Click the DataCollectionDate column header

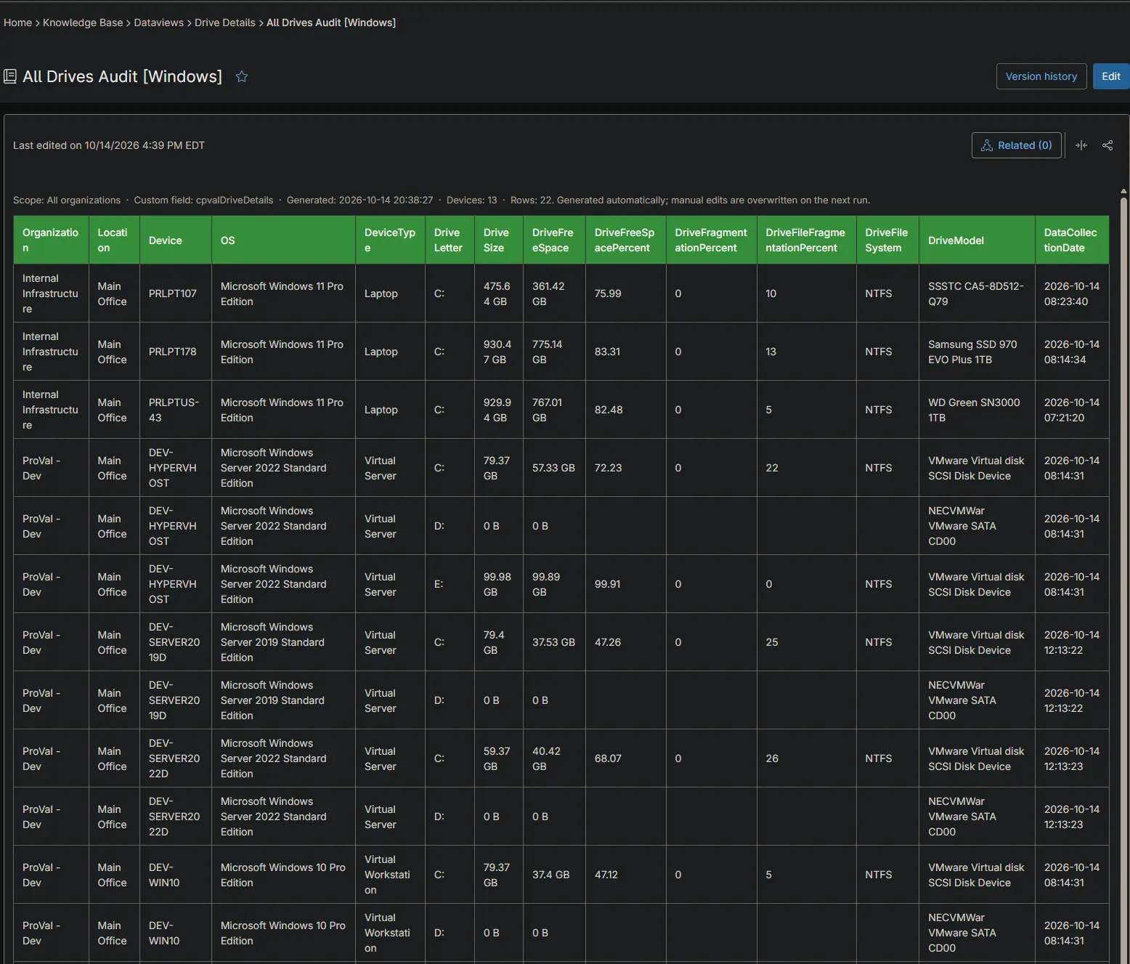[x=1072, y=240]
